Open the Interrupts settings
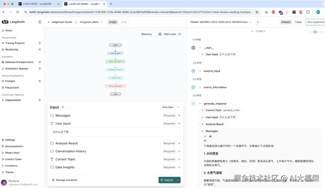The width and height of the screenshot is (325, 188). click(x=169, y=34)
